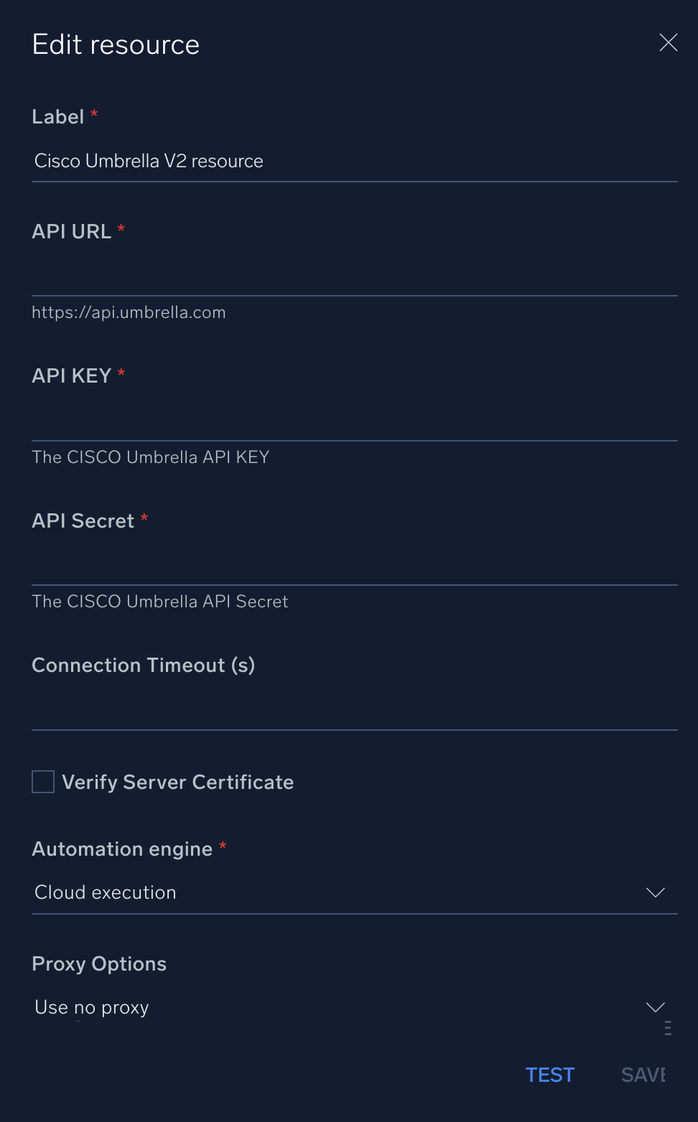Click the asterisk beside API KEY
Screen dimensions: 698x1122
pos(121,372)
